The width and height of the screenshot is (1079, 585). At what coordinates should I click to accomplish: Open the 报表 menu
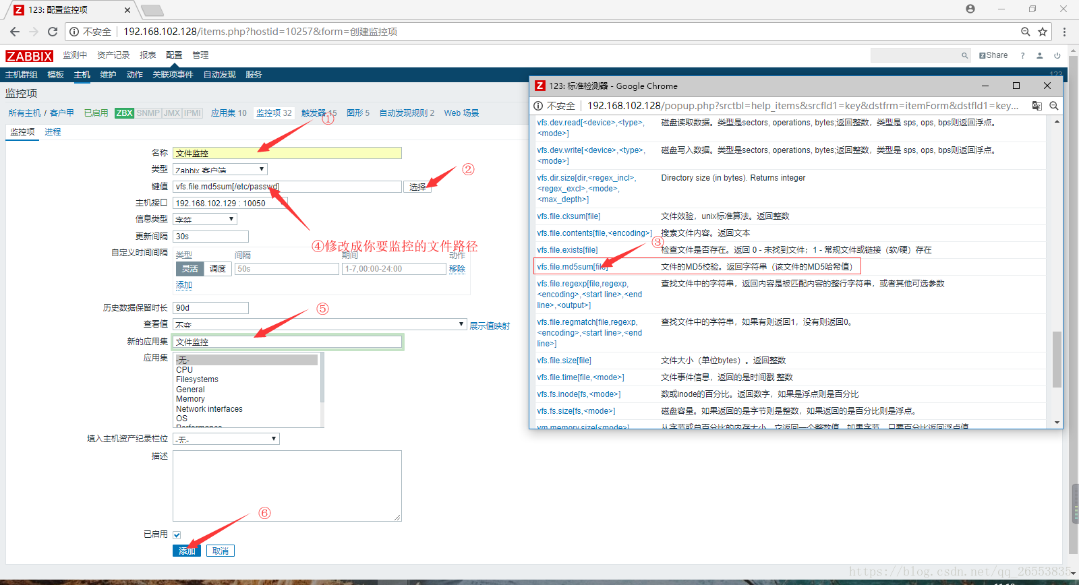(x=148, y=55)
